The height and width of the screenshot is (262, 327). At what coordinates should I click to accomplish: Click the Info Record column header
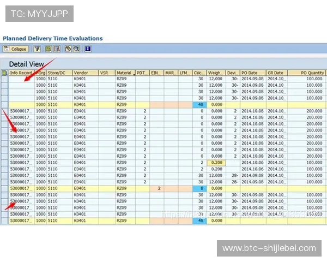(x=21, y=72)
